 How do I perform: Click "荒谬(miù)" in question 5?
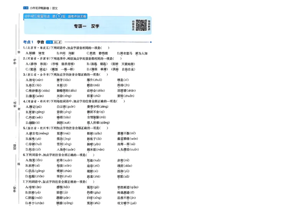click(x=64, y=133)
